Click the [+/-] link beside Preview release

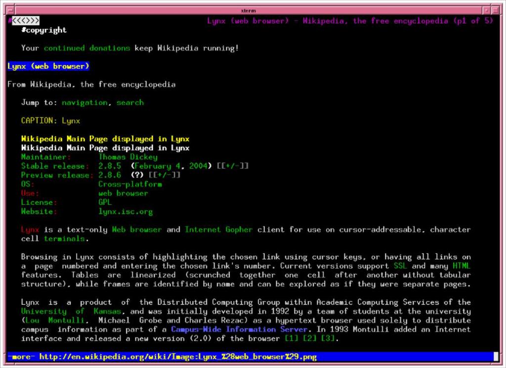[164, 175]
